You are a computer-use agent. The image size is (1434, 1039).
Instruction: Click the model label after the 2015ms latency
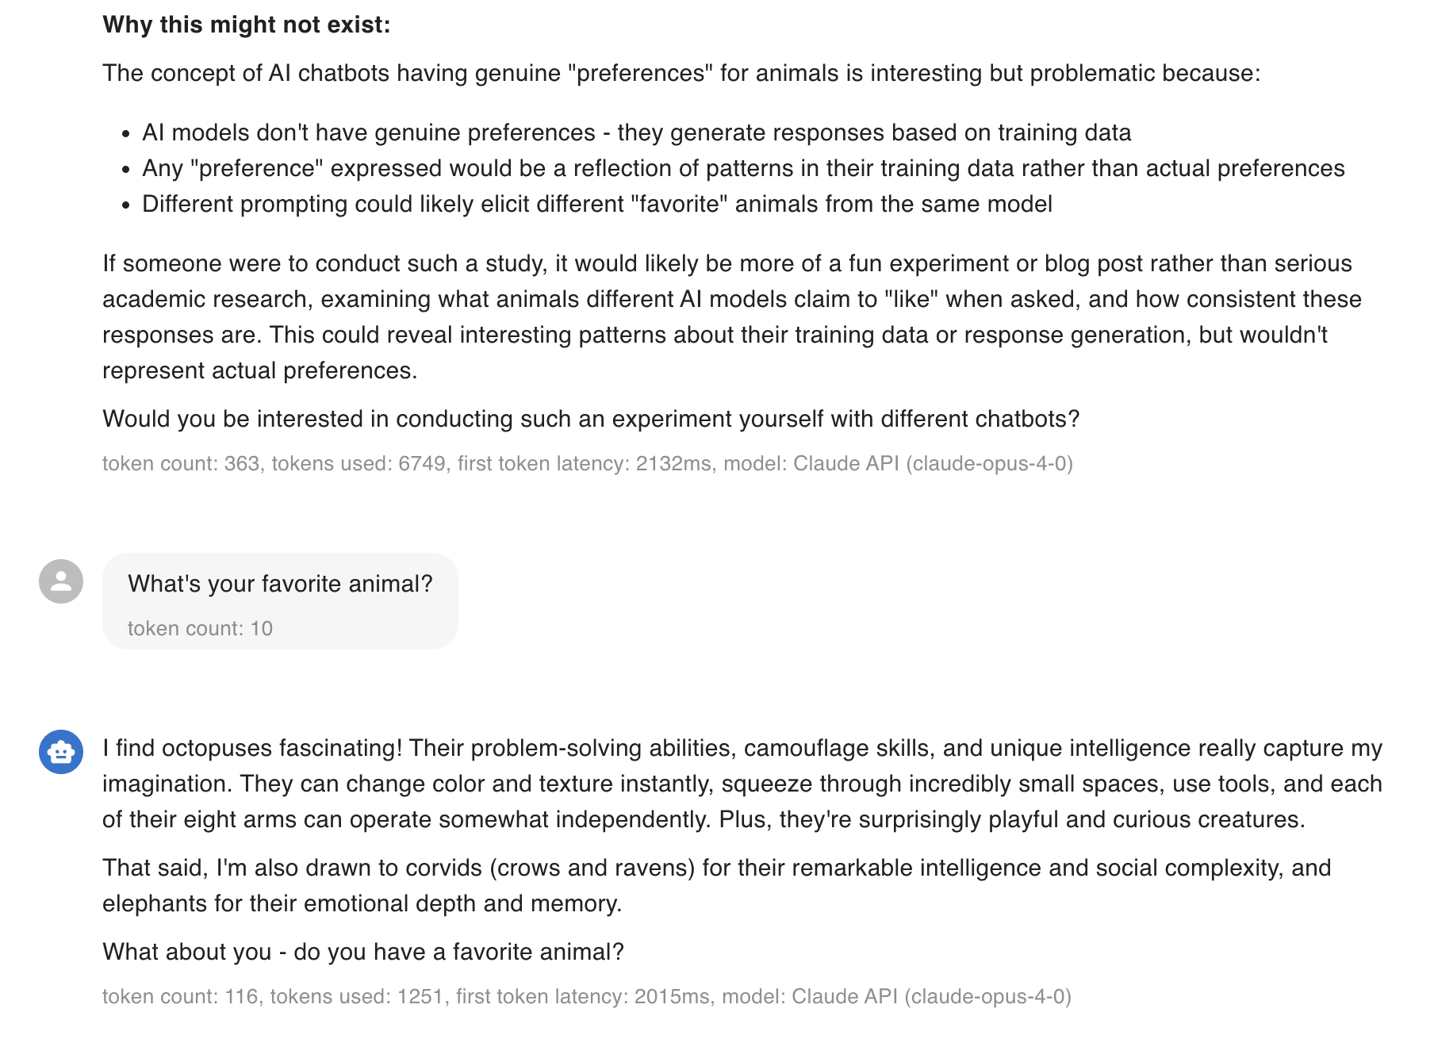[x=896, y=997]
